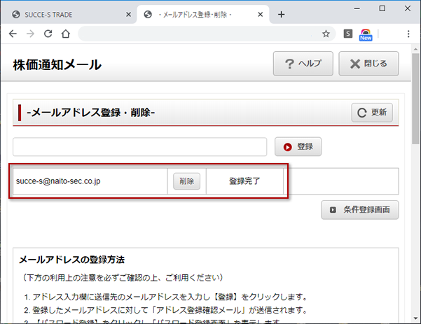Refresh the list using 更新 button
The width and height of the screenshot is (421, 324).
pyautogui.click(x=372, y=112)
